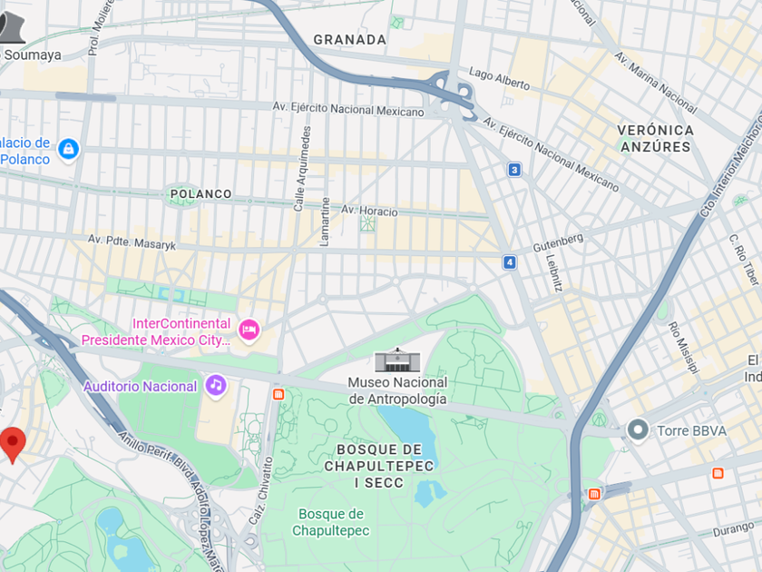Click highway shield number 4

pyautogui.click(x=509, y=262)
